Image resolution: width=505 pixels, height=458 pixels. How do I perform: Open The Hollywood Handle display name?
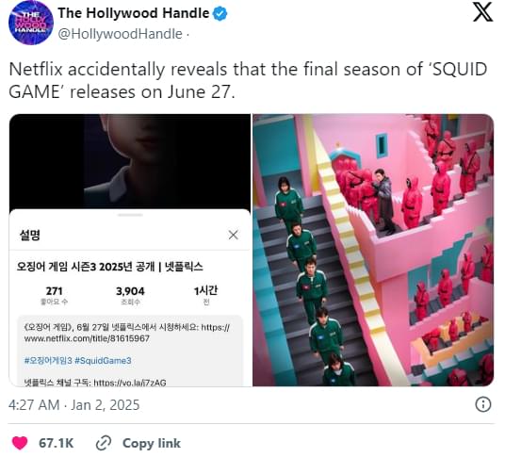(134, 13)
